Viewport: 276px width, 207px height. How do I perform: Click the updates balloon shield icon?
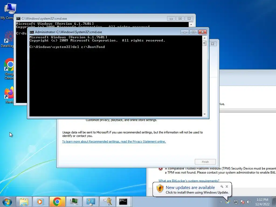click(x=160, y=189)
